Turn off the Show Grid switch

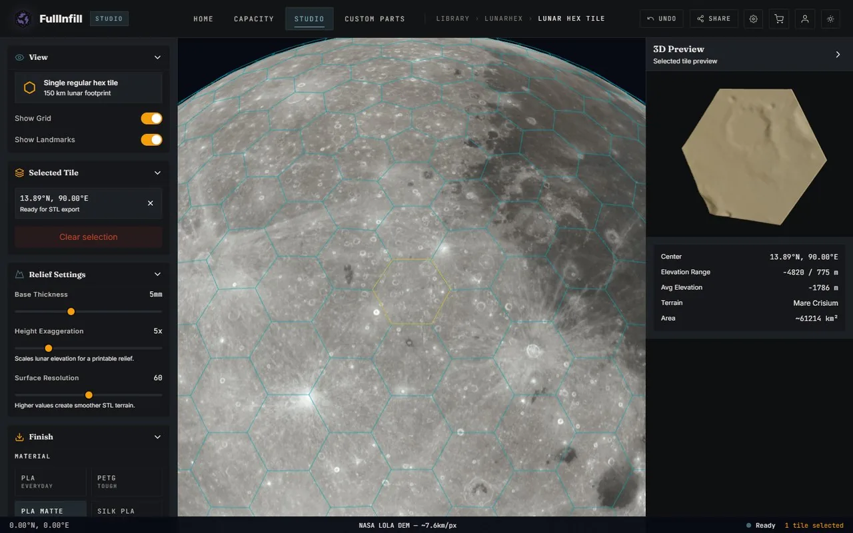point(151,119)
